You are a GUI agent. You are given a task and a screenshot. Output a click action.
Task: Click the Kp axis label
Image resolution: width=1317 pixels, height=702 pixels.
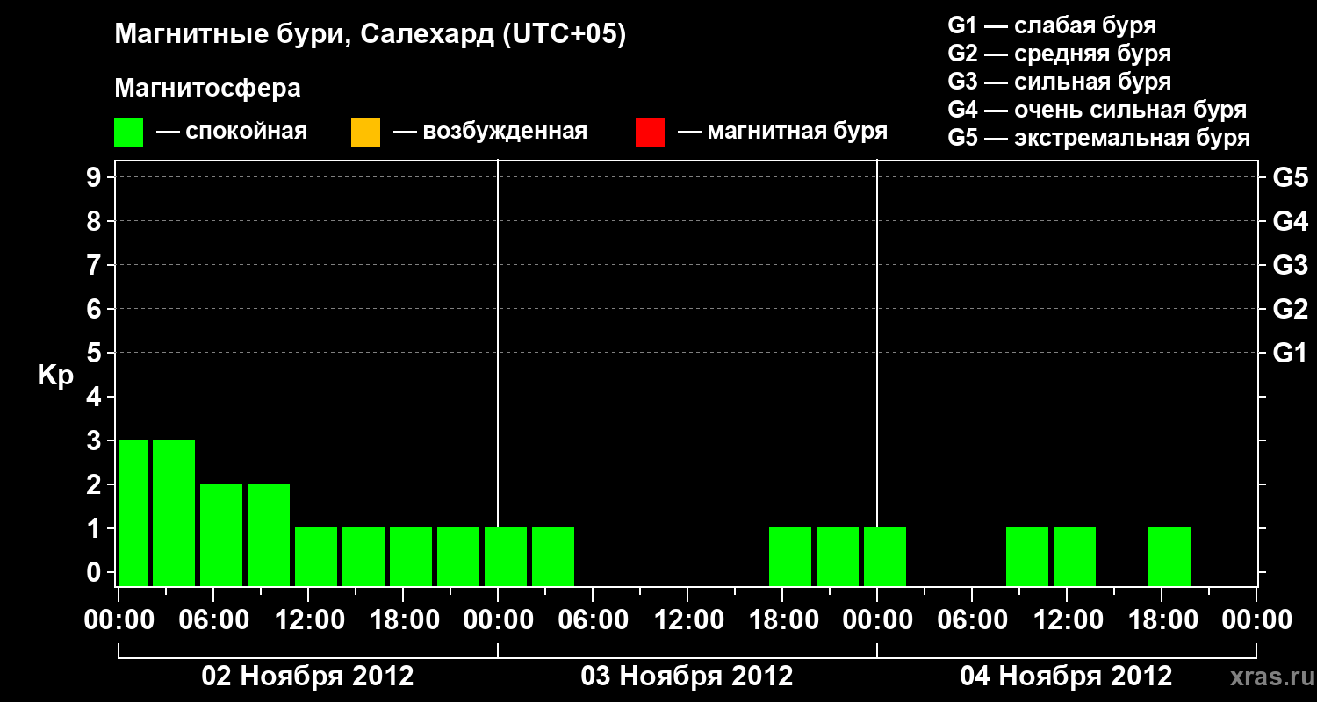pyautogui.click(x=55, y=376)
